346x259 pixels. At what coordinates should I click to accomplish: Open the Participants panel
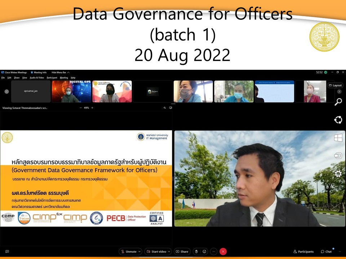point(303,251)
